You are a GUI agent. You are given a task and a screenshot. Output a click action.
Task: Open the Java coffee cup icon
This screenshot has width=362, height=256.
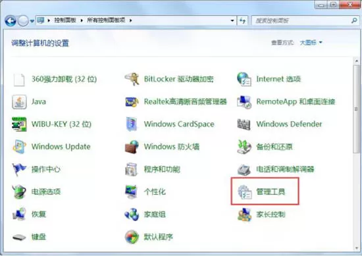pyautogui.click(x=19, y=102)
